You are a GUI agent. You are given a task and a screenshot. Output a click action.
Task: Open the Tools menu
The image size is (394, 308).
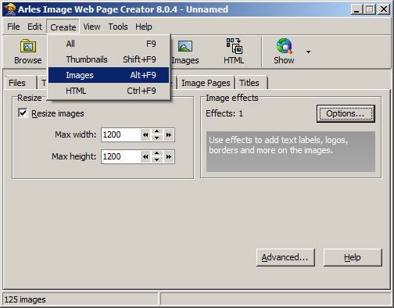pos(118,27)
